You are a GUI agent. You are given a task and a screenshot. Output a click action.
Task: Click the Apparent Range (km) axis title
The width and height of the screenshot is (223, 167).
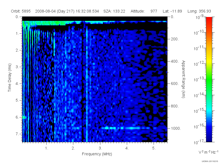pyautogui.click(x=183, y=79)
